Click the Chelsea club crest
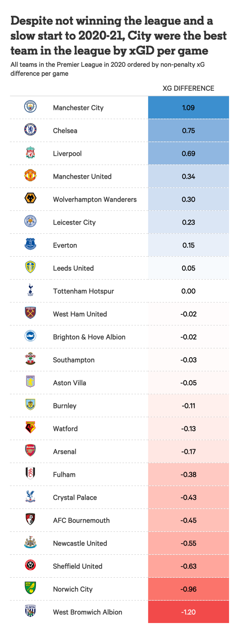Image resolution: width=239 pixels, height=634 pixels. coord(30,130)
